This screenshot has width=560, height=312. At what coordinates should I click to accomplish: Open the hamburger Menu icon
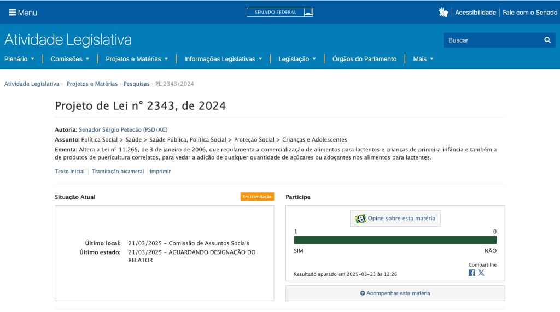point(12,12)
